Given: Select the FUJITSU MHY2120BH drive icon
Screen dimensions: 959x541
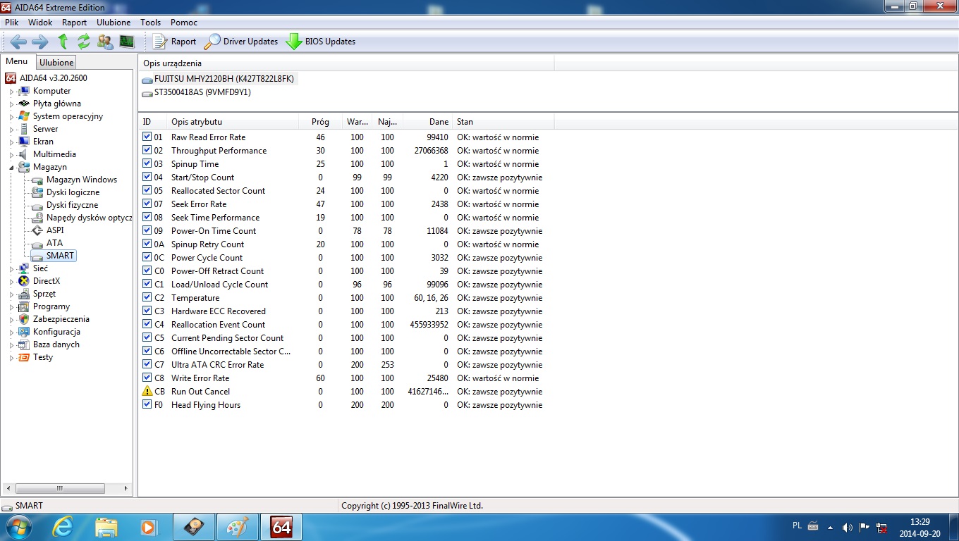Looking at the screenshot, I should tap(147, 80).
